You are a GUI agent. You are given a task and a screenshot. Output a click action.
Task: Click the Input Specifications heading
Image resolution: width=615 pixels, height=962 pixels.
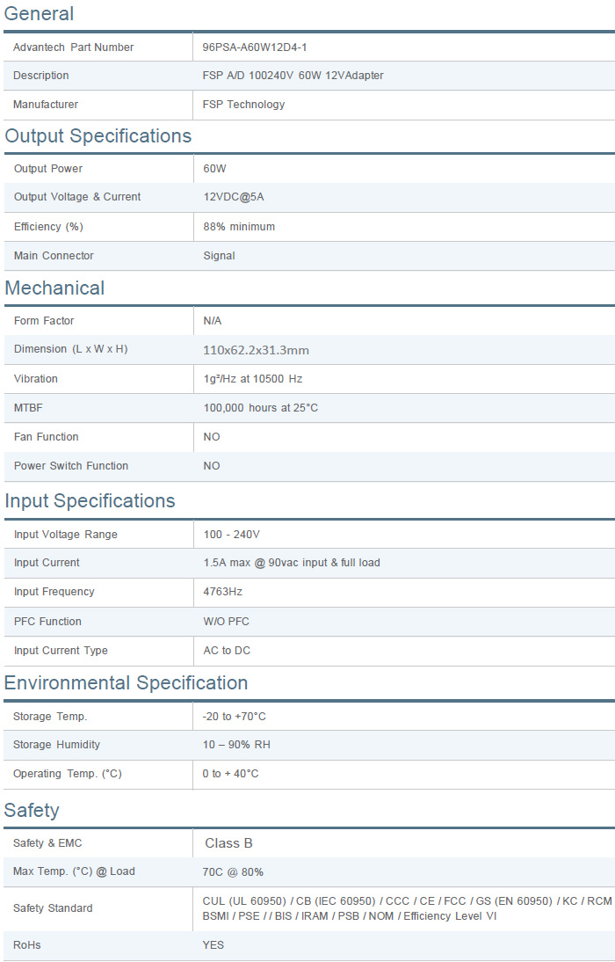(90, 501)
